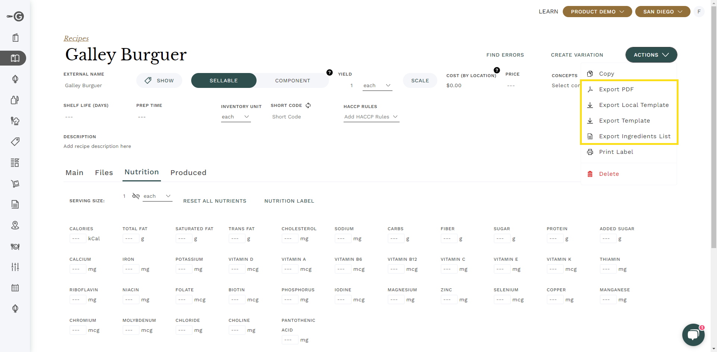
Task: Click the Short Code regenerate icon
Action: pos(308,105)
